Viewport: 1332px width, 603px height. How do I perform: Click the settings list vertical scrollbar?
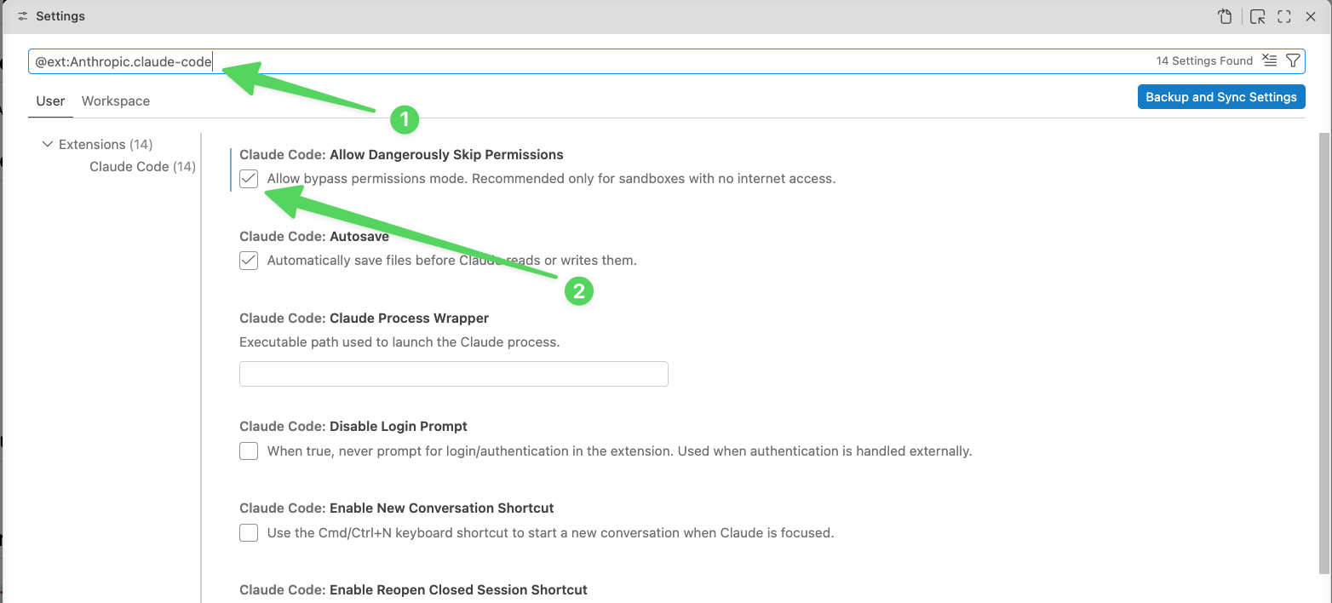pos(1324,353)
